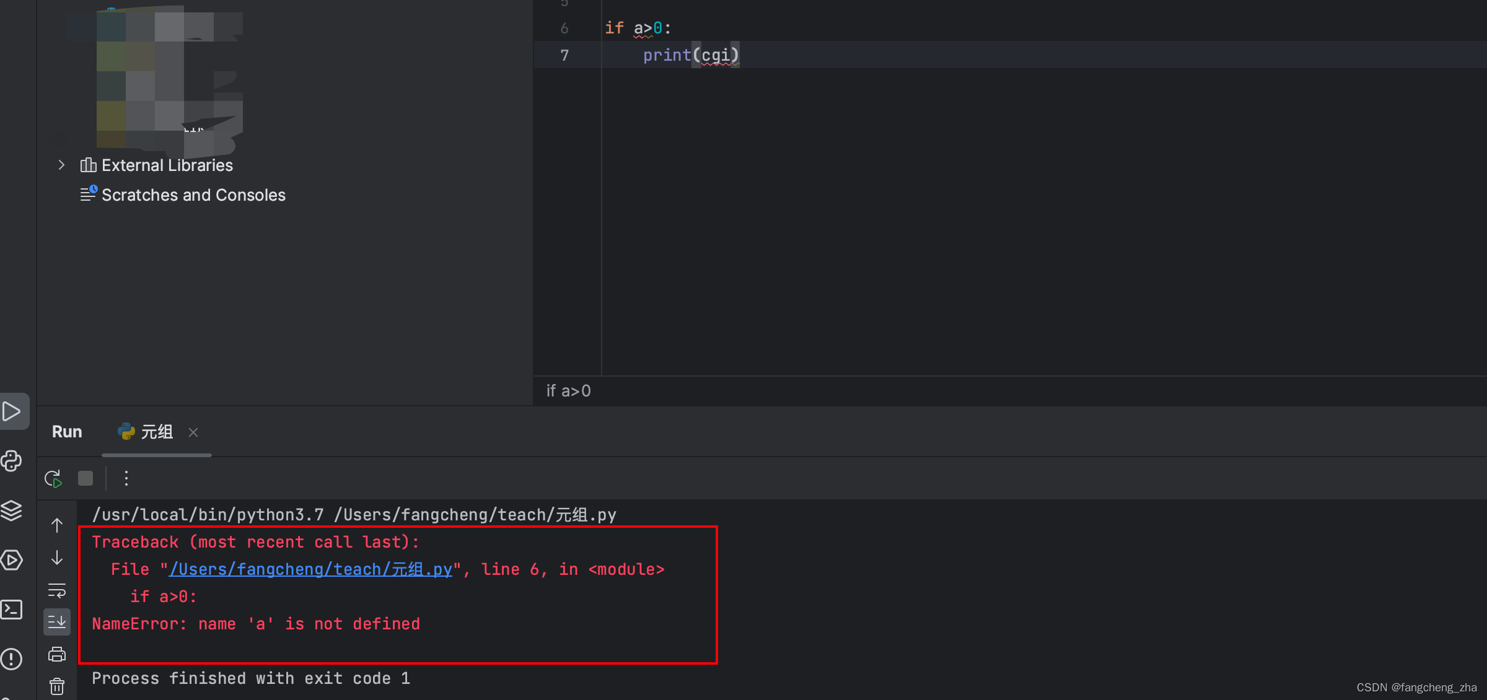Click the python3.7 command line text
1487x700 pixels.
[x=354, y=515]
